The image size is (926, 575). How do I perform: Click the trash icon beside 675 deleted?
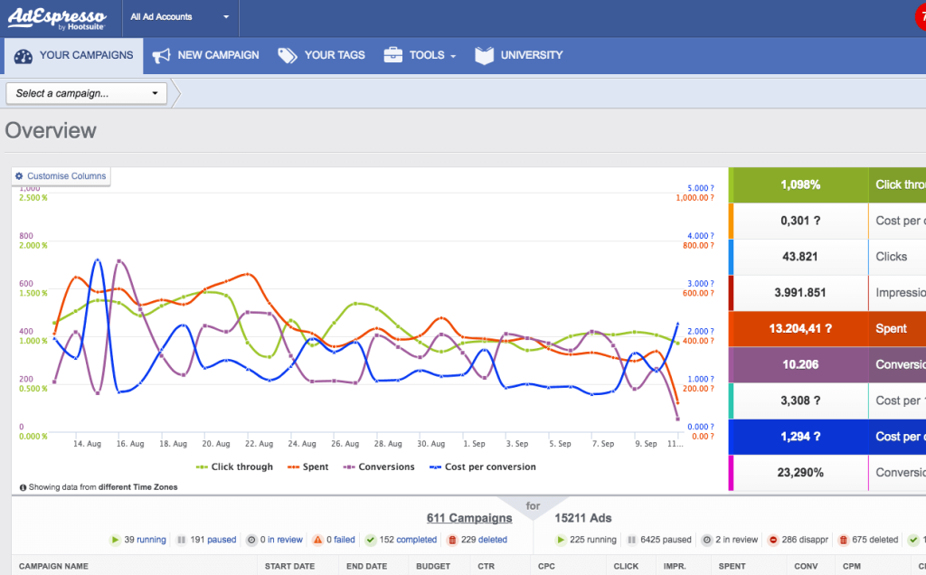(844, 540)
